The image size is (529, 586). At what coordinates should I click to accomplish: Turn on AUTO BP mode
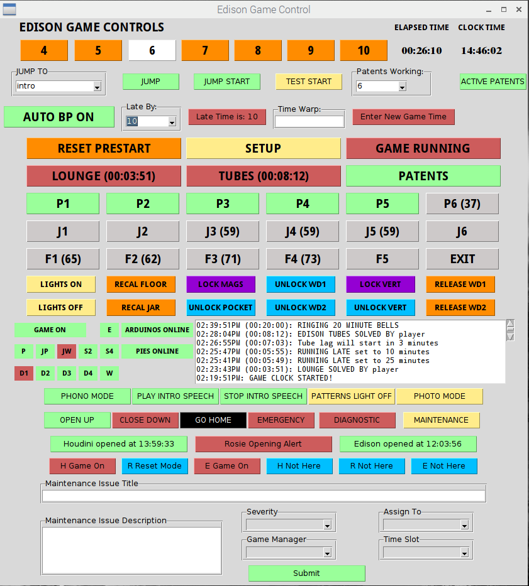[58, 117]
